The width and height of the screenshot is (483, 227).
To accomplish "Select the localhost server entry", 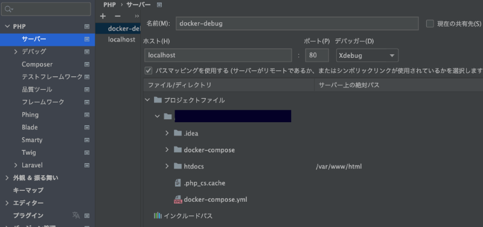I will 122,40.
